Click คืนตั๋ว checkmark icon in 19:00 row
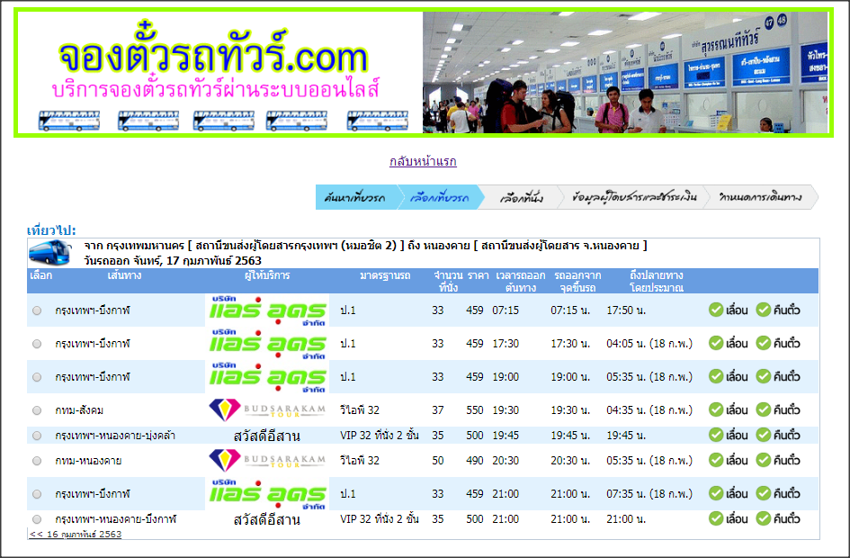The image size is (850, 558). point(764,376)
